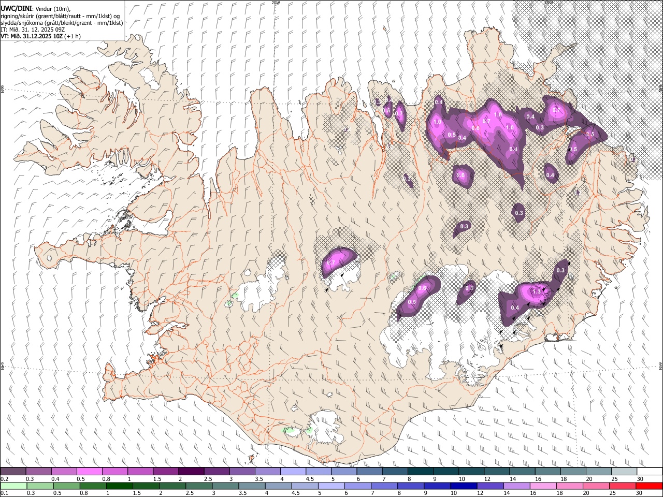Click the '15W' longitude label

click(549, 3)
